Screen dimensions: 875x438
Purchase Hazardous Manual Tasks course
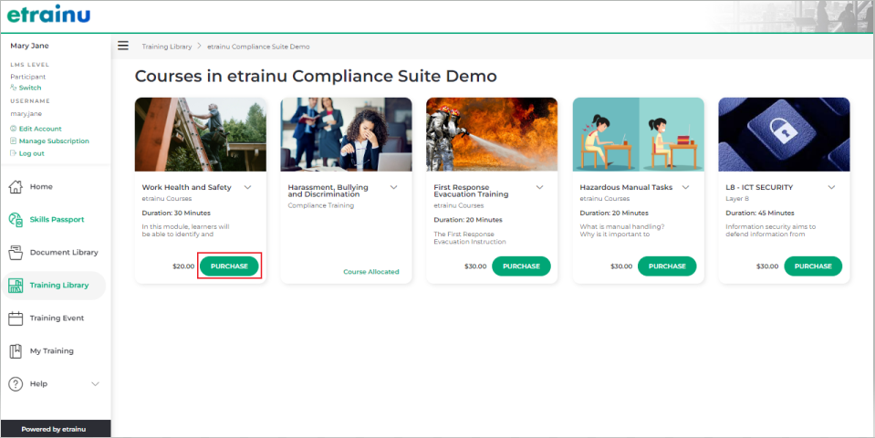click(667, 266)
